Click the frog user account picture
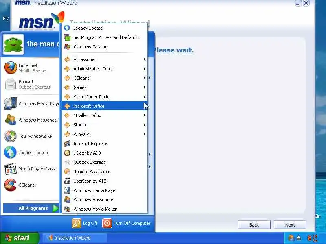The image size is (326, 244). (13, 45)
